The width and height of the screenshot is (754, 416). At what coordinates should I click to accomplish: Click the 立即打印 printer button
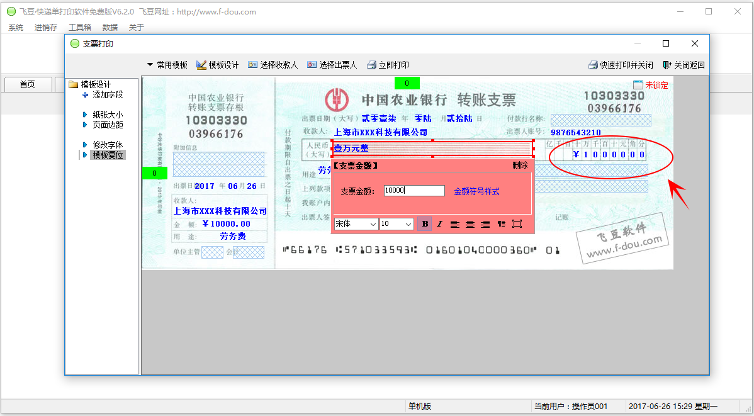coord(388,65)
